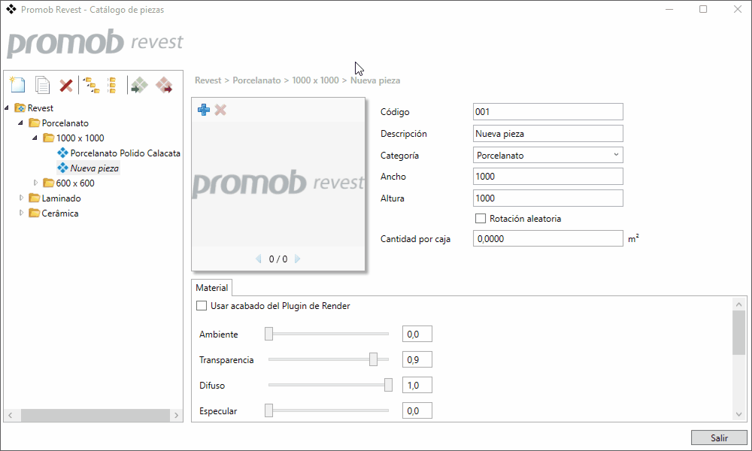Click the Transparencia slider handle
This screenshot has height=451, width=752.
pyautogui.click(x=373, y=359)
